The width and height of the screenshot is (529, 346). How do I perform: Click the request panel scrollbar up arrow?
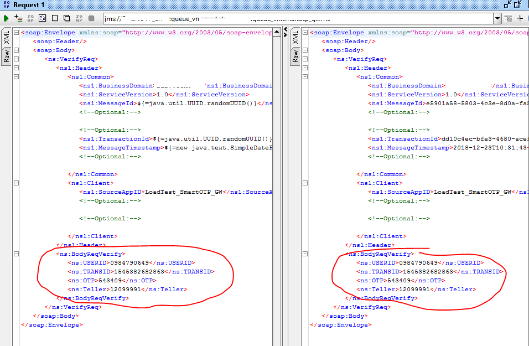click(x=278, y=32)
